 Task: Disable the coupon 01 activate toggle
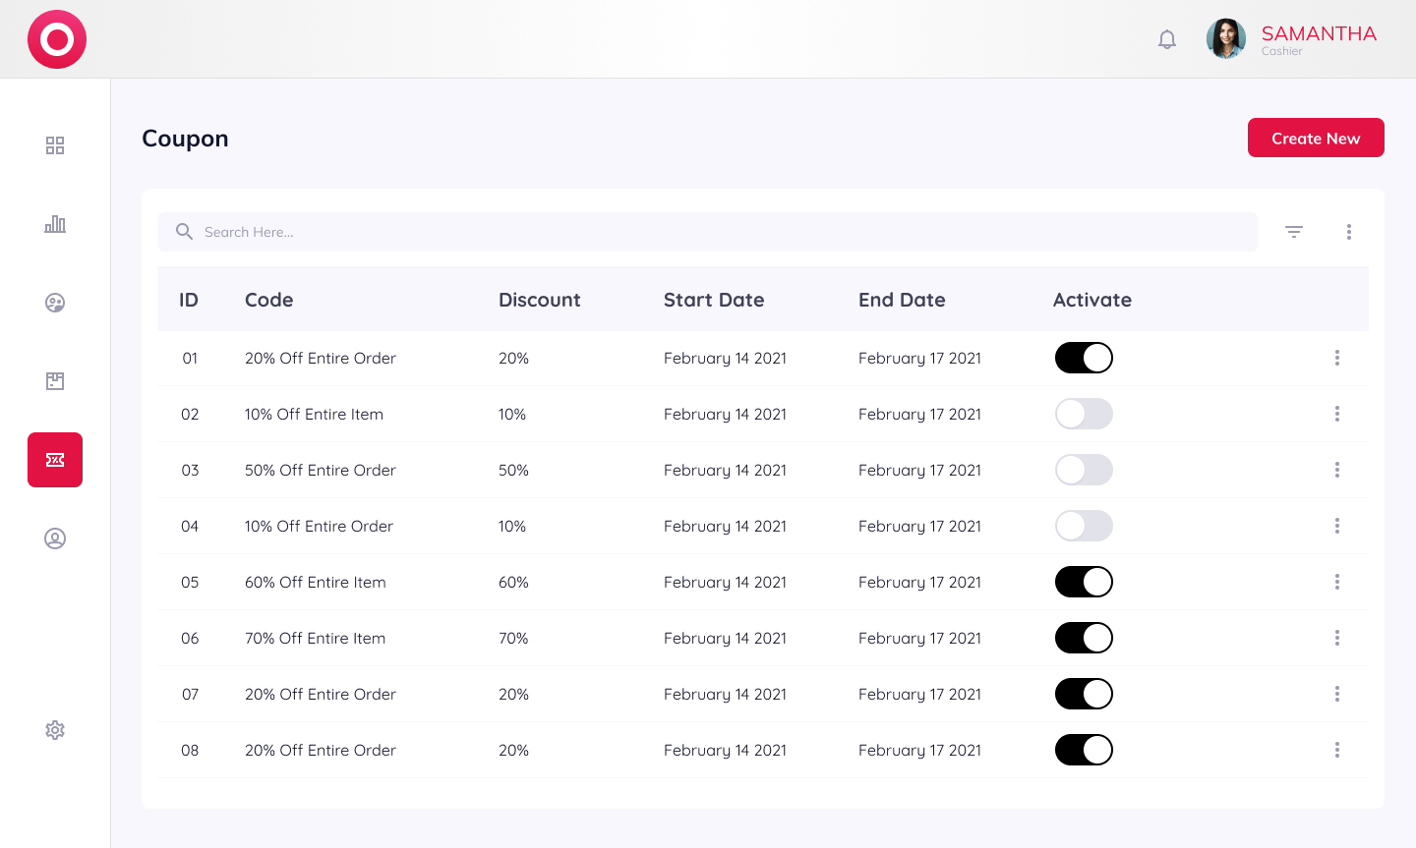(1084, 358)
